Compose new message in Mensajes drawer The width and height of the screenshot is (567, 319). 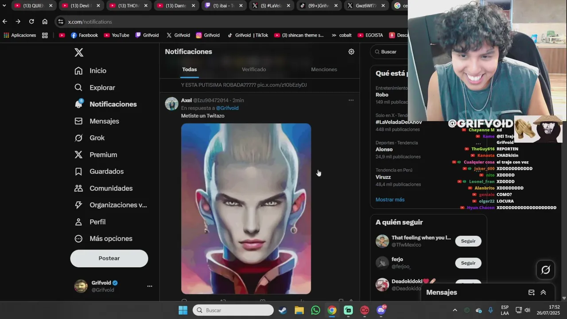532,292
